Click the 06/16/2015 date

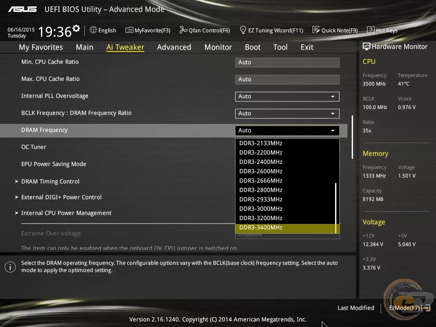pyautogui.click(x=21, y=29)
